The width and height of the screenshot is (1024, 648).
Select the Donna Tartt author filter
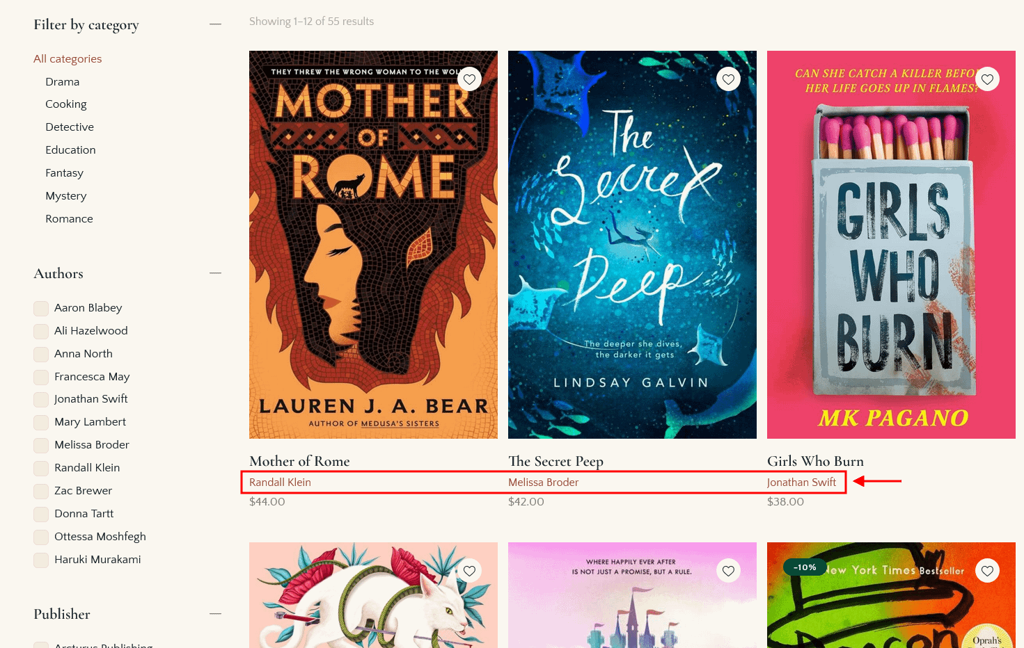41,514
